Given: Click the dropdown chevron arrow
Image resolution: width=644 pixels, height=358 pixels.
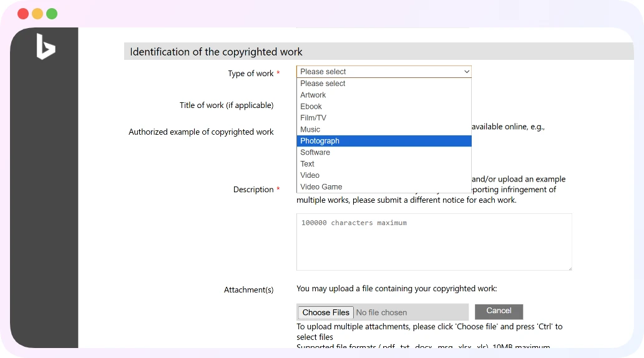Looking at the screenshot, I should [x=467, y=72].
